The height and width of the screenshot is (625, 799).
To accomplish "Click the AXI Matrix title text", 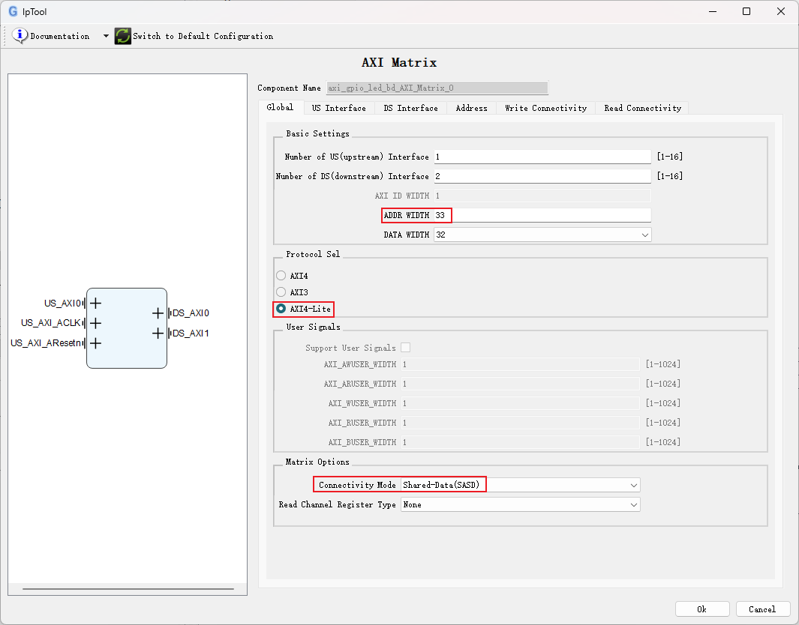I will point(399,63).
